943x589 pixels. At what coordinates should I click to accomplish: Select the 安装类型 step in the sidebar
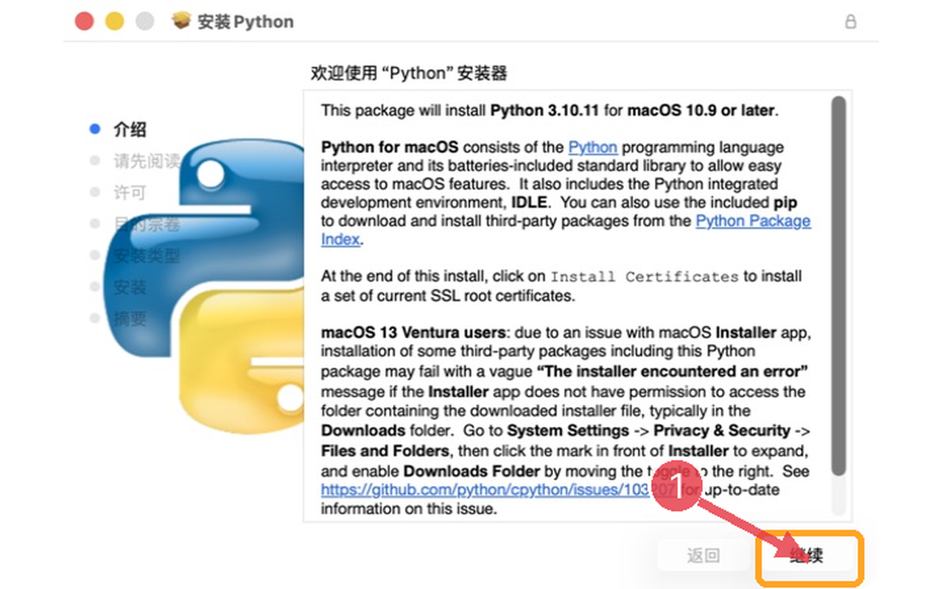point(147,256)
